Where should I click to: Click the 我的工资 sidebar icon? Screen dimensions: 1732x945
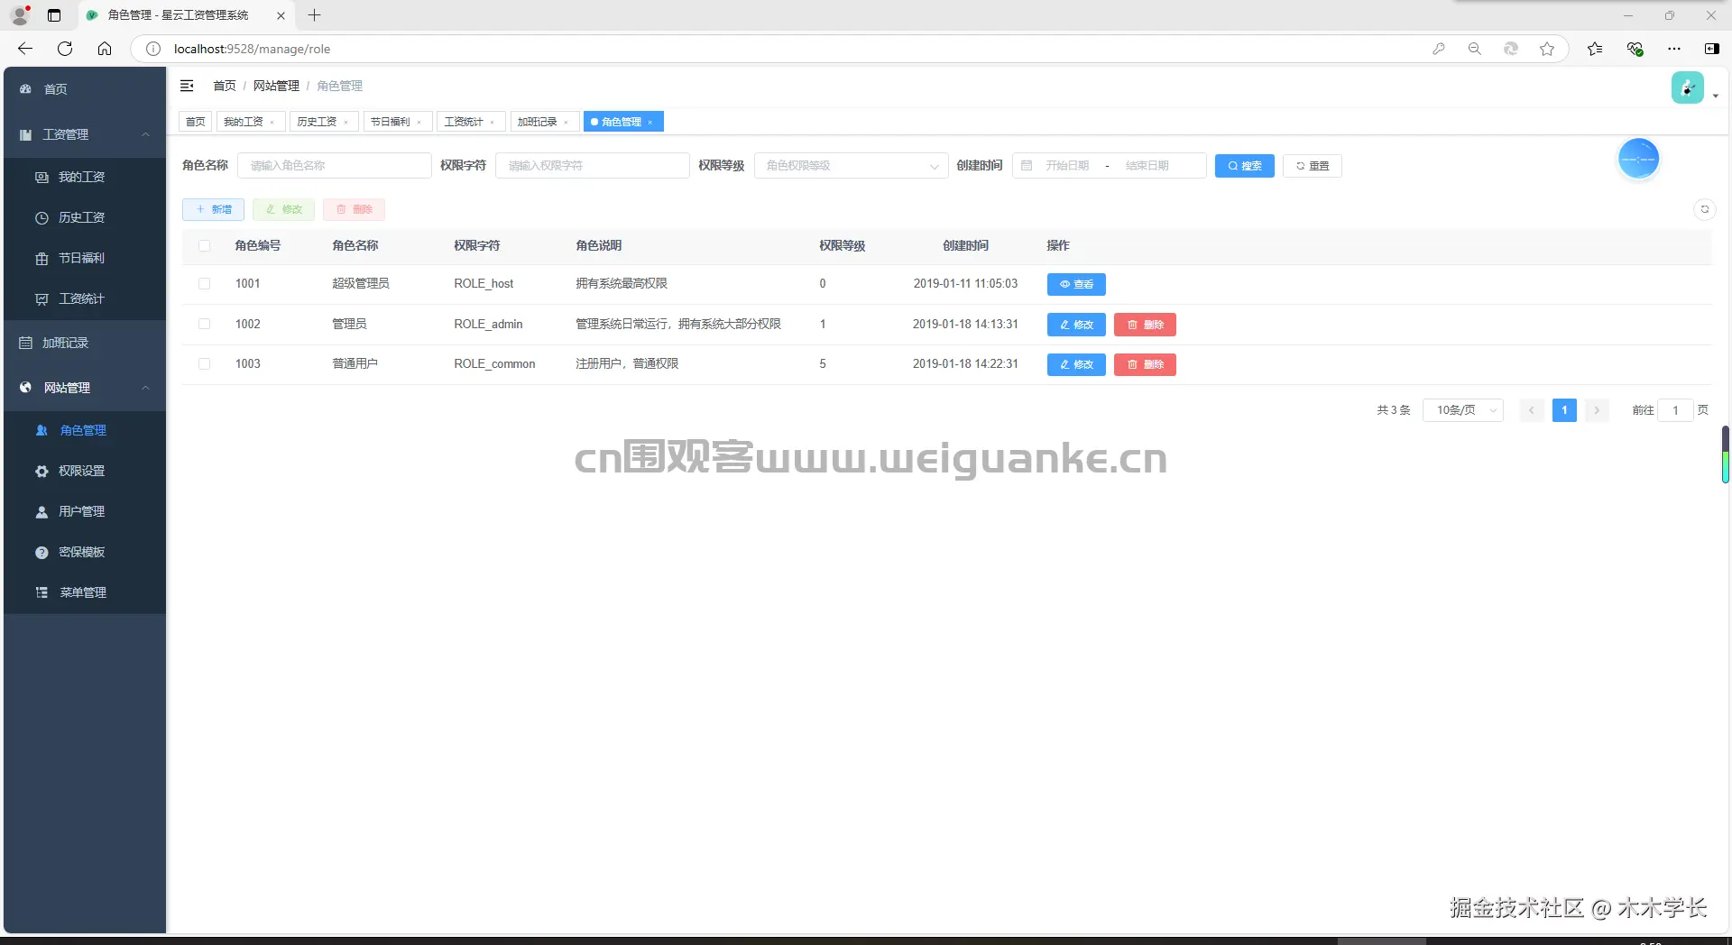41,178
